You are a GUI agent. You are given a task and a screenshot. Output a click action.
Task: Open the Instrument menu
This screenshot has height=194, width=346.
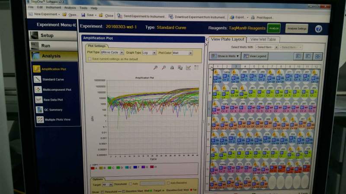tap(53, 7)
